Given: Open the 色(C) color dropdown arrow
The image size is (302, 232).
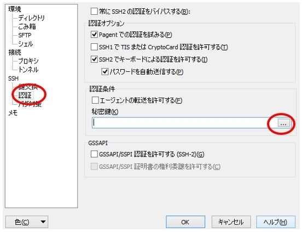Looking at the screenshot, I should (x=43, y=222).
